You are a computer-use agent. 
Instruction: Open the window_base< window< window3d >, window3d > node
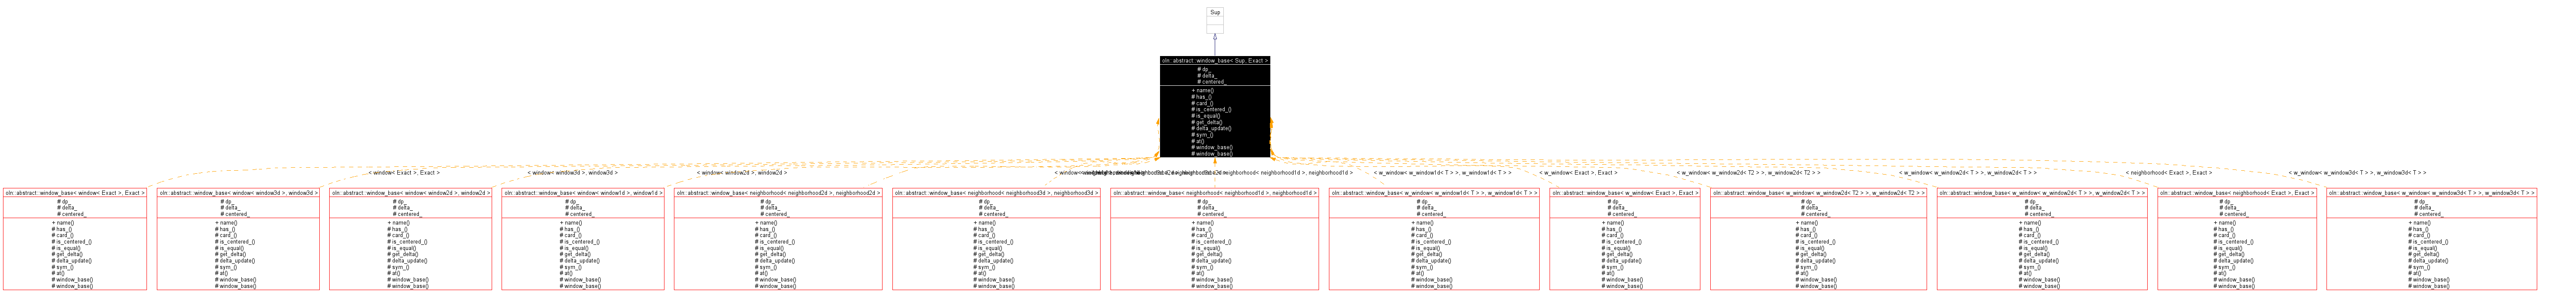pyautogui.click(x=238, y=239)
